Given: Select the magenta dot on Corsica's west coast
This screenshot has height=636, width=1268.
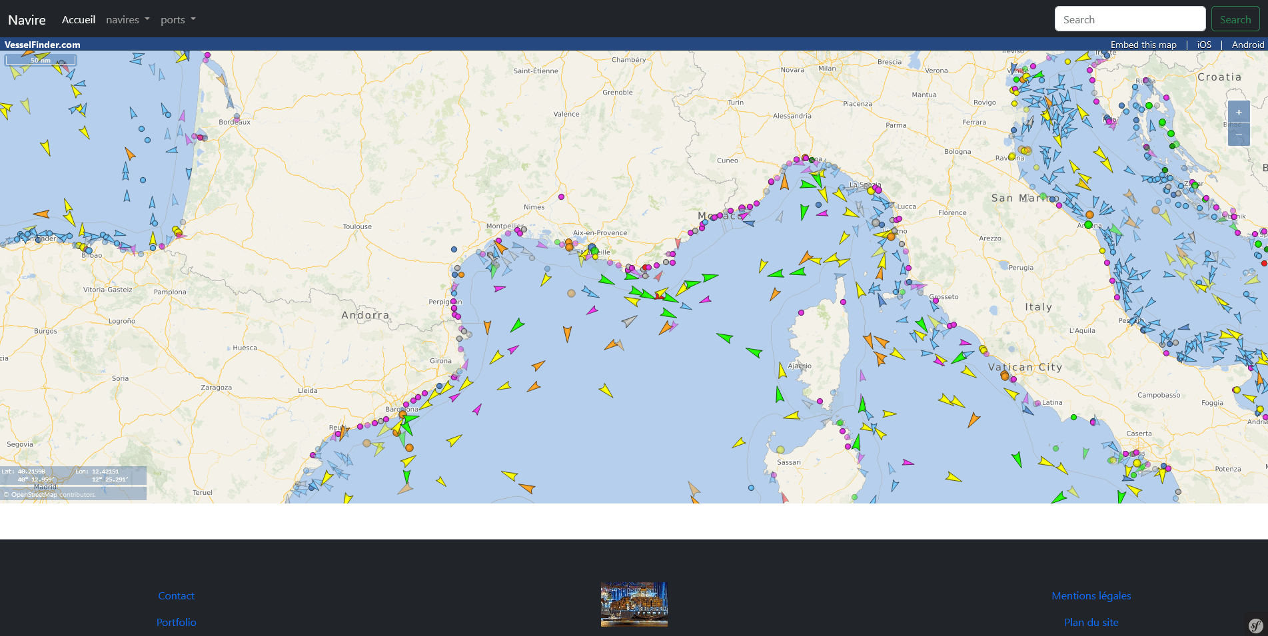Looking at the screenshot, I should pyautogui.click(x=801, y=312).
